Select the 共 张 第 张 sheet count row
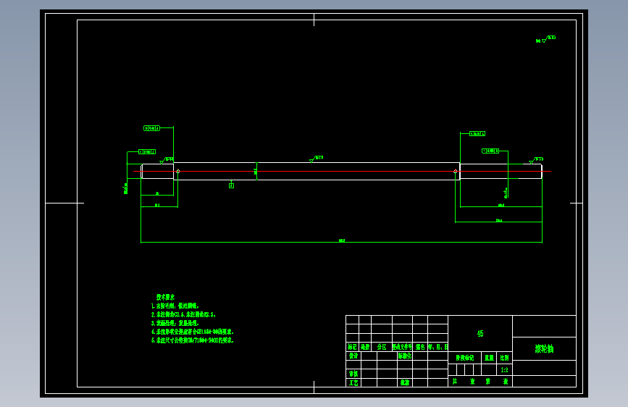This screenshot has height=407, width=628. (x=480, y=382)
